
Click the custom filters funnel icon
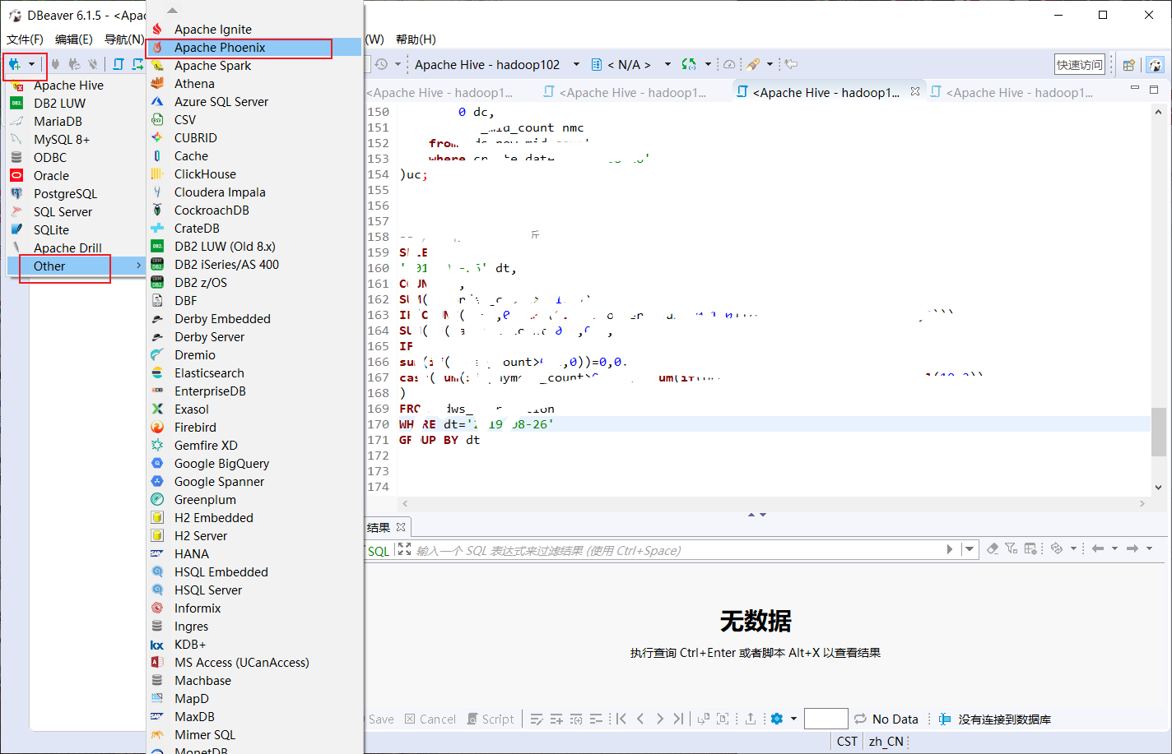tap(1012, 548)
